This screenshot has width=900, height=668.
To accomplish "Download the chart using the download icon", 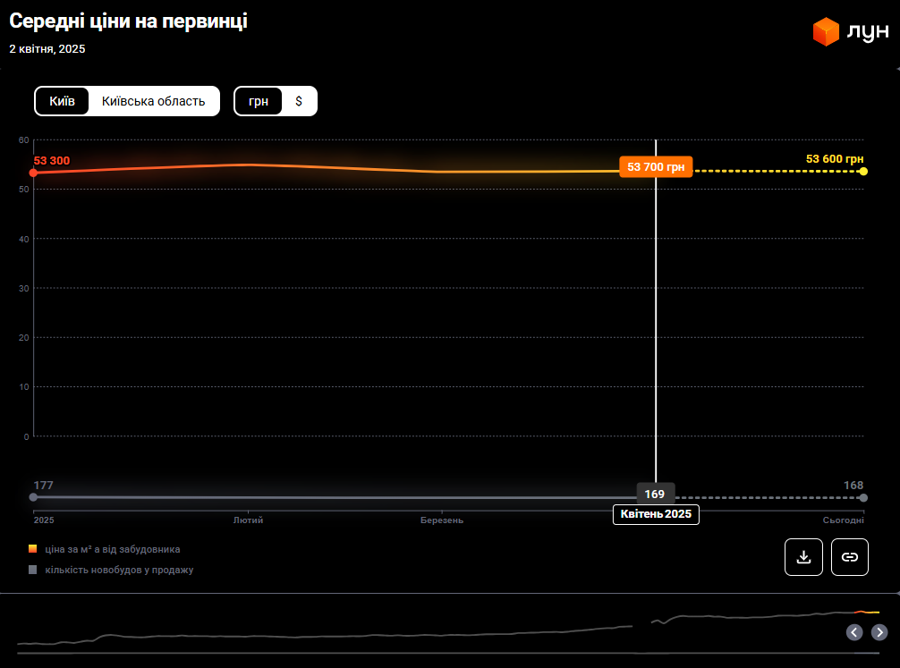I will coord(803,557).
